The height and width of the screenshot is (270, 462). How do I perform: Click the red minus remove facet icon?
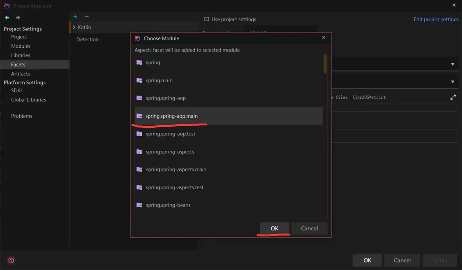(x=87, y=17)
